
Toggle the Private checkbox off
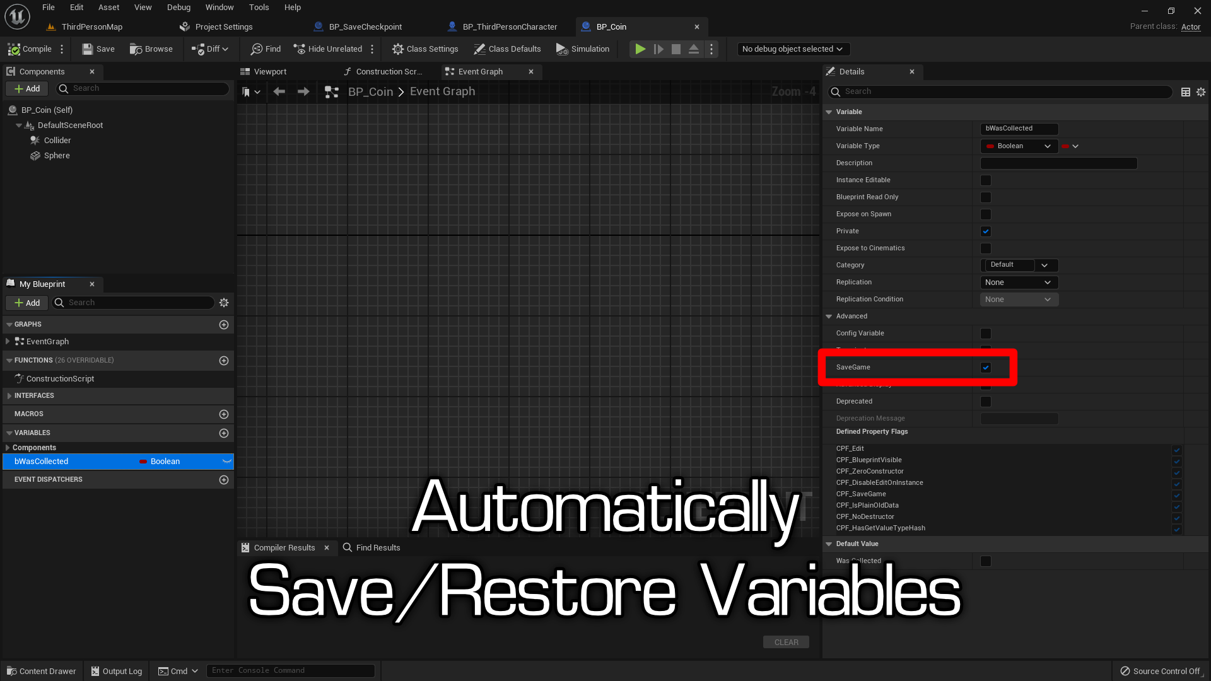click(986, 231)
